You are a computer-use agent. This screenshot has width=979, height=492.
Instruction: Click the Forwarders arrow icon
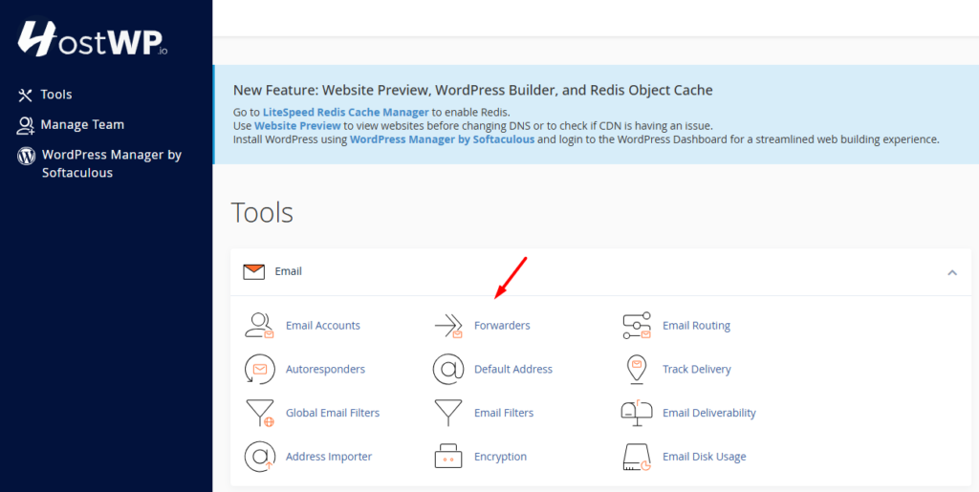point(448,326)
